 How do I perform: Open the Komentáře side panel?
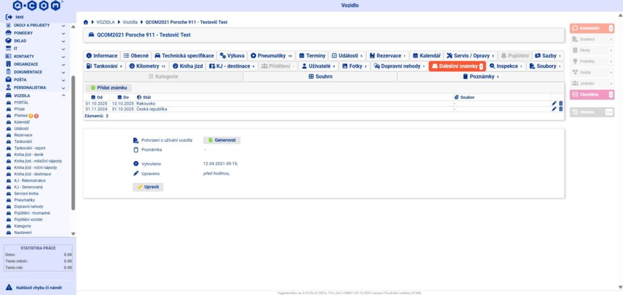591,28
